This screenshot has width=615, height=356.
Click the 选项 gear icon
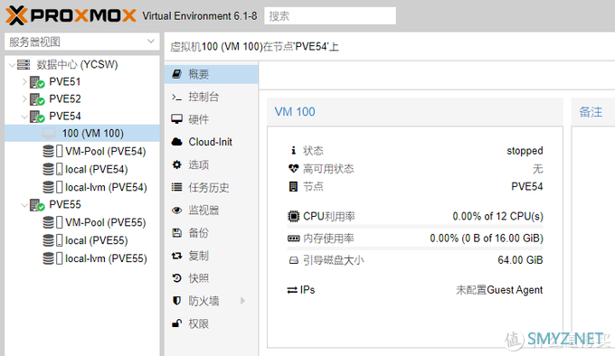177,164
